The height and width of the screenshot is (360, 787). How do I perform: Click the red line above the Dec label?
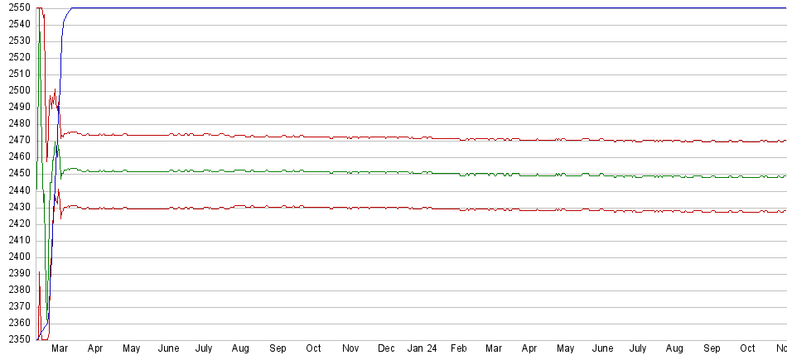click(x=386, y=208)
